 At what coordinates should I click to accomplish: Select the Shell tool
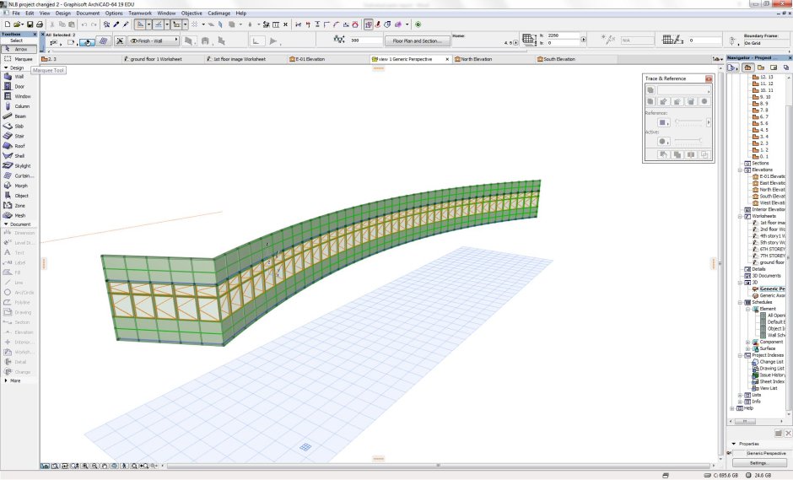(x=19, y=156)
